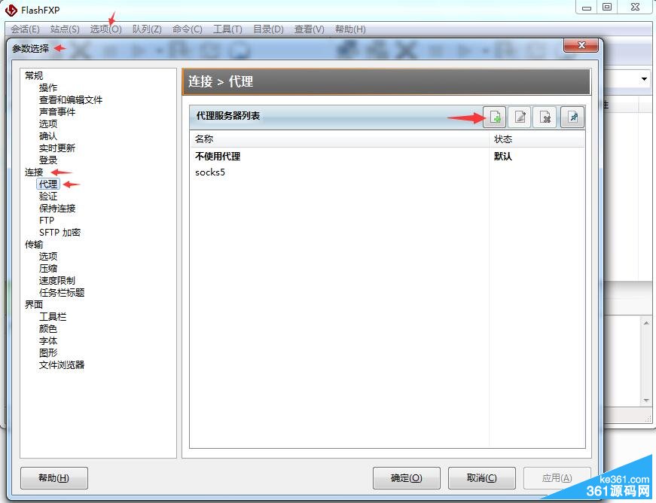Set selected proxy as default pin icon
This screenshot has width=656, height=503.
(x=572, y=117)
